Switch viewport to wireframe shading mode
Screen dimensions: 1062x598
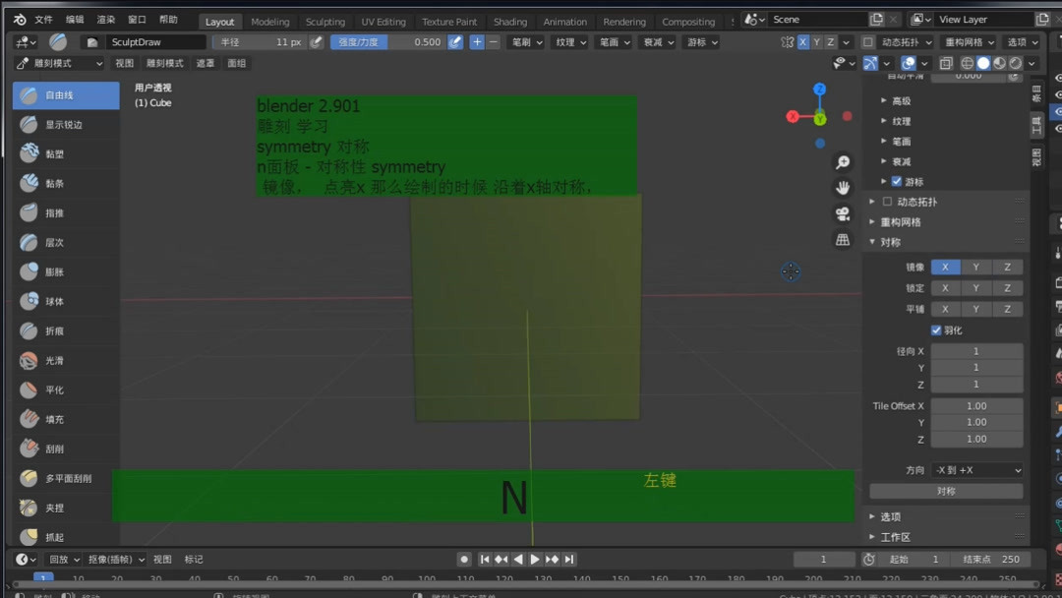[x=968, y=62]
